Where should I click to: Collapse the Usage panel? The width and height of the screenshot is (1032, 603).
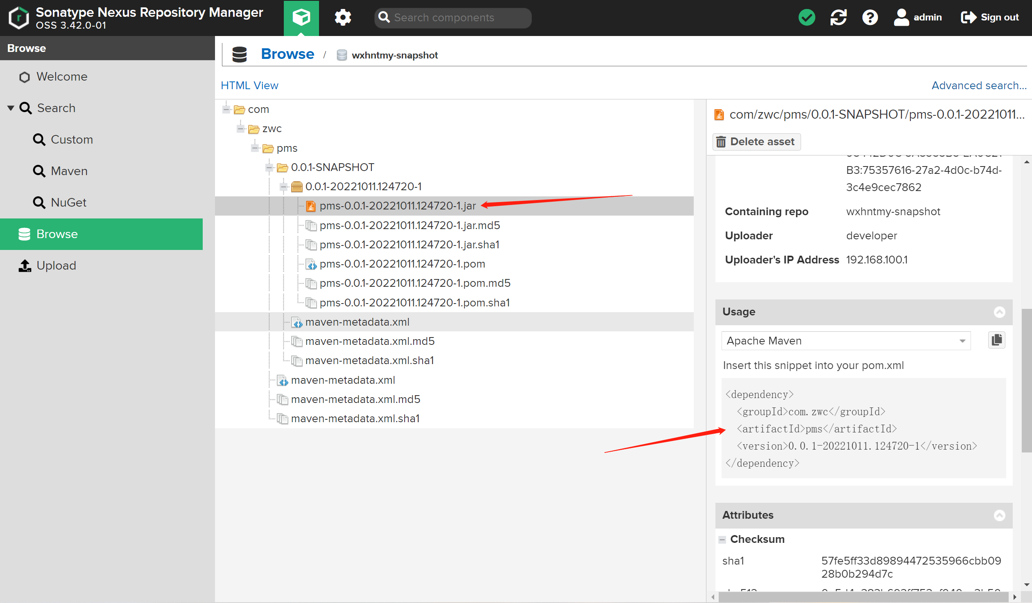(999, 312)
